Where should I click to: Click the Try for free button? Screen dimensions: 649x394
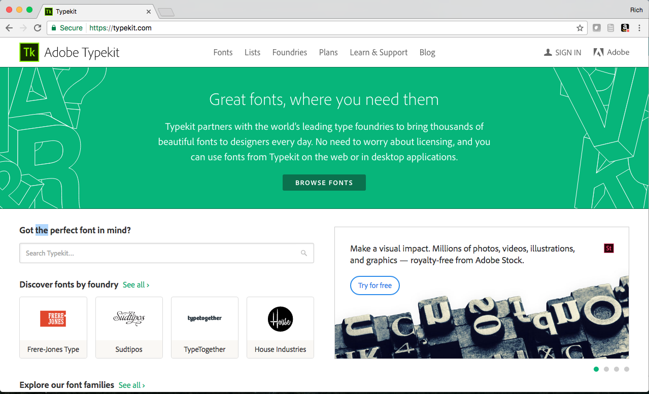tap(374, 285)
